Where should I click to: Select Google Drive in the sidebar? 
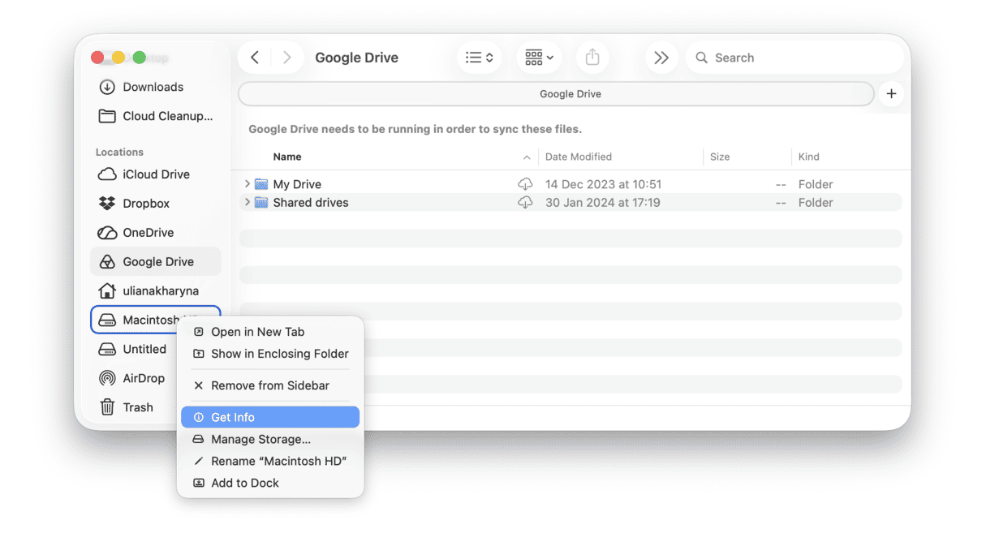[156, 262]
